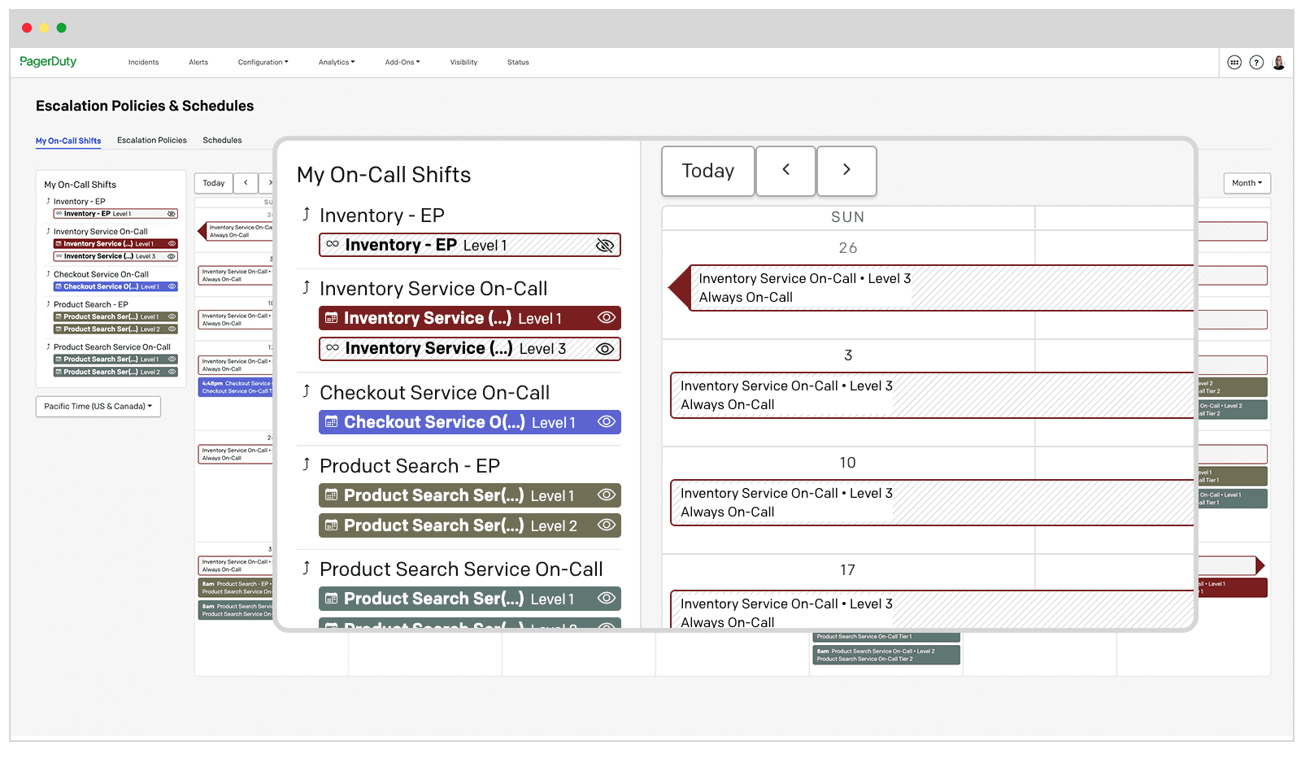Expand the Configuration menu
1301x767 pixels.
[262, 62]
